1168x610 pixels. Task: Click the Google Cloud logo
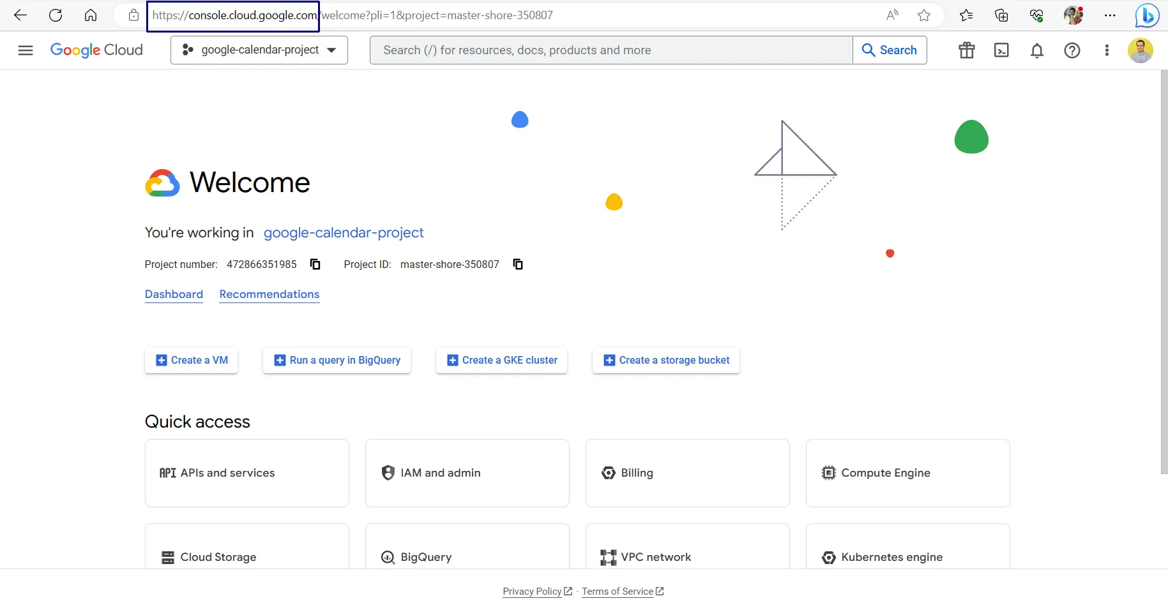pyautogui.click(x=96, y=50)
